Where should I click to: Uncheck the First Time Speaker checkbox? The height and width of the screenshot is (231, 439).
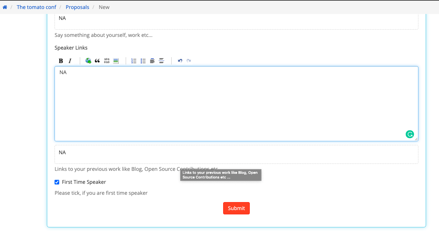(57, 182)
